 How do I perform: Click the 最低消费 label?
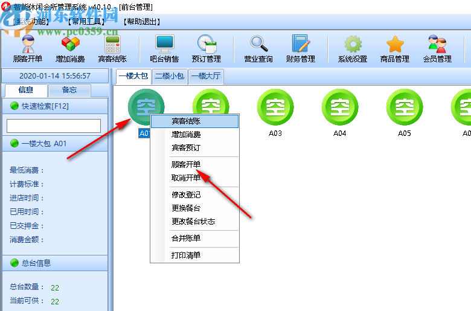click(x=27, y=170)
